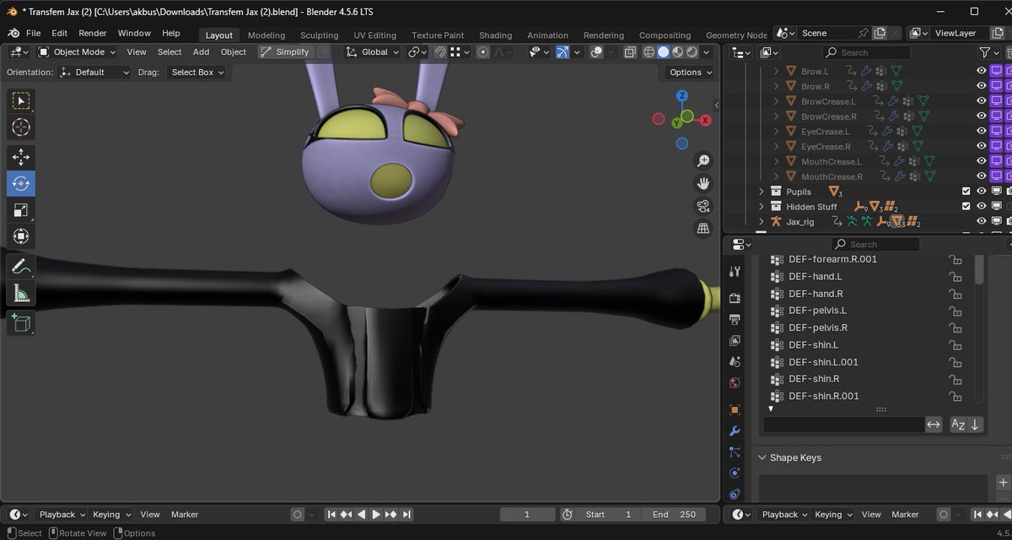The height and width of the screenshot is (540, 1012).
Task: Open the Object Mode dropdown
Action: pyautogui.click(x=78, y=51)
